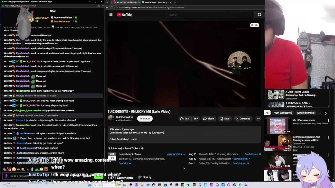This screenshot has width=335, height=188.
Task: Open the three-dot more actions menu
Action: pos(258,119)
